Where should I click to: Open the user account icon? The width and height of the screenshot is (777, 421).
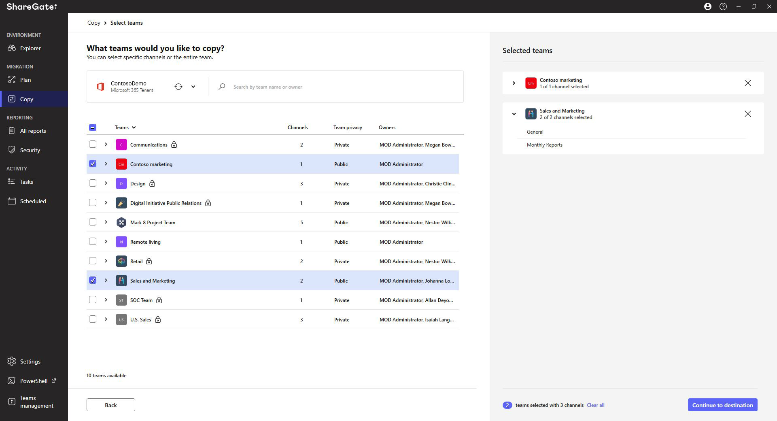click(x=707, y=6)
